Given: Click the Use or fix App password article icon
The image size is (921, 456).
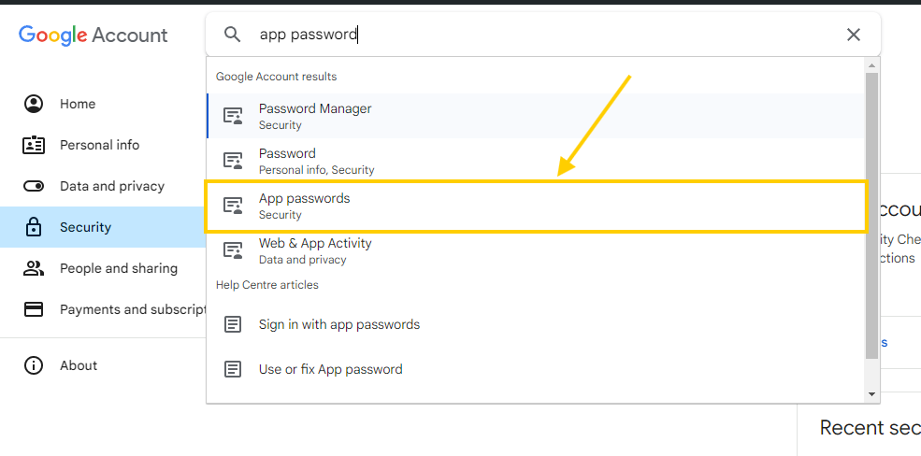Looking at the screenshot, I should pos(233,369).
